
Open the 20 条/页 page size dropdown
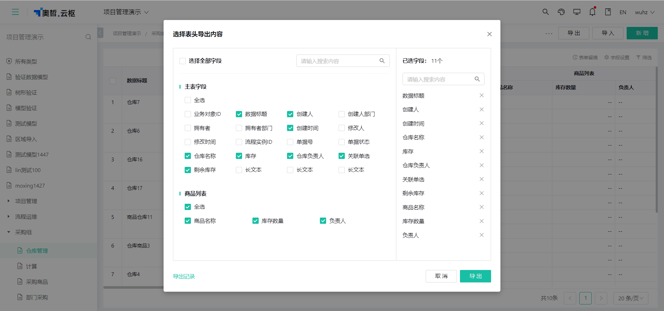(631, 298)
